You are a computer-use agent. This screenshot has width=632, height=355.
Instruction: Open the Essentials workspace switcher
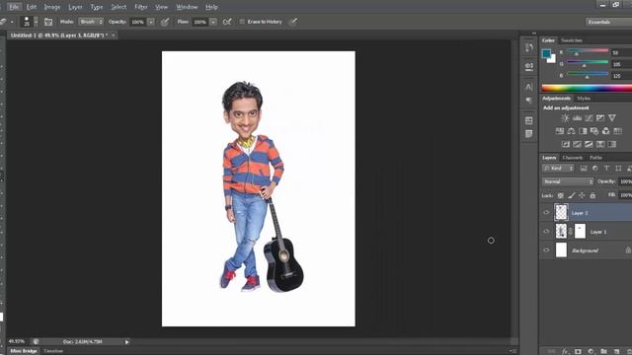[x=608, y=22]
